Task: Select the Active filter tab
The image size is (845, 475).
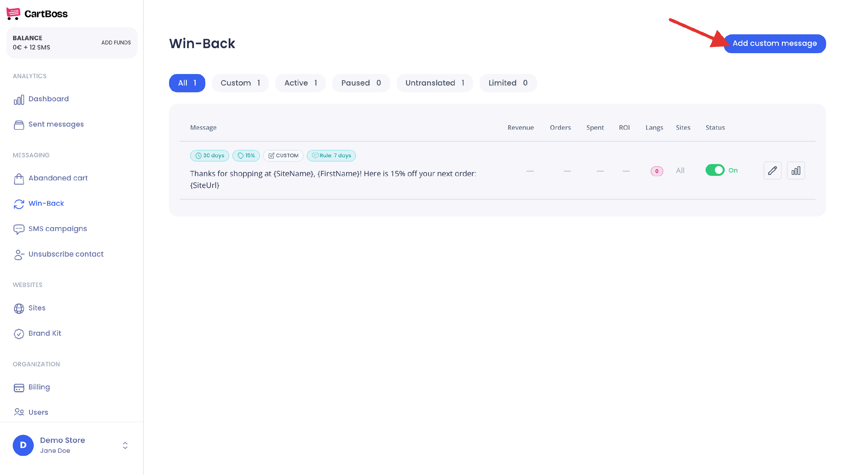Action: [301, 83]
